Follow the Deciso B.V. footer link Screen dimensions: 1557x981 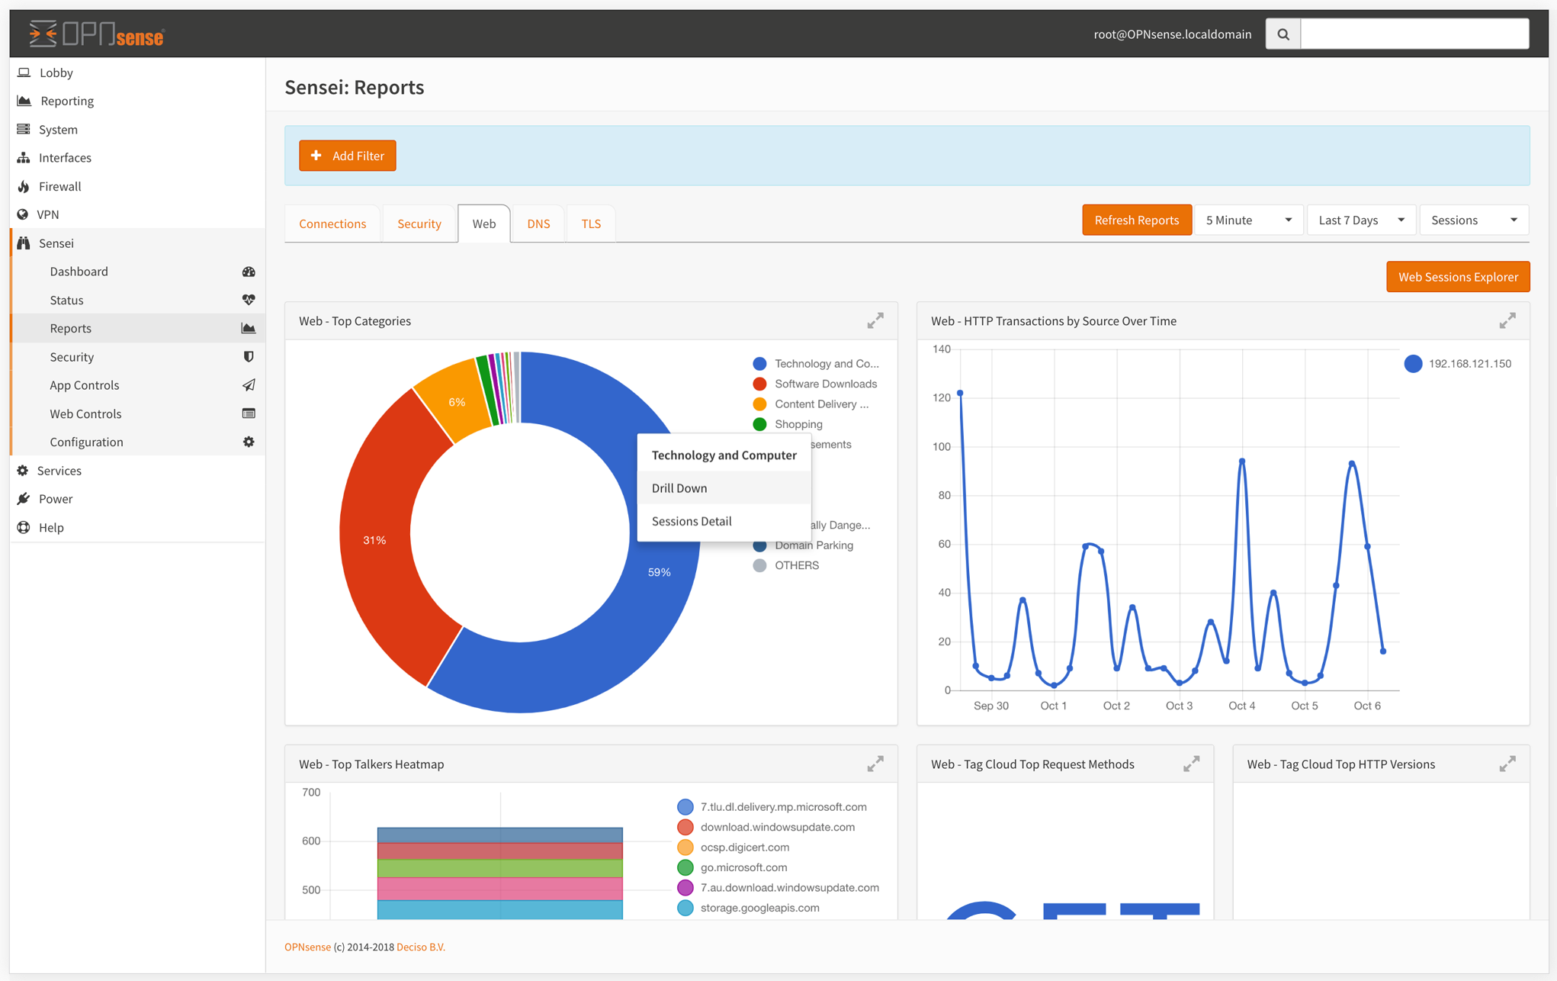tap(421, 947)
